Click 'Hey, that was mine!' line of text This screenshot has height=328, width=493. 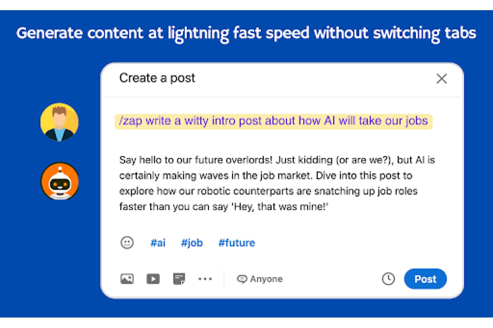pos(280,207)
